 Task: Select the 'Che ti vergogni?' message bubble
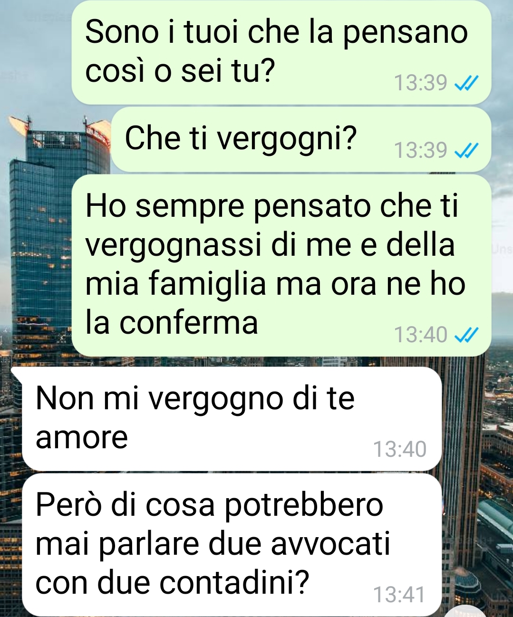tap(300, 139)
